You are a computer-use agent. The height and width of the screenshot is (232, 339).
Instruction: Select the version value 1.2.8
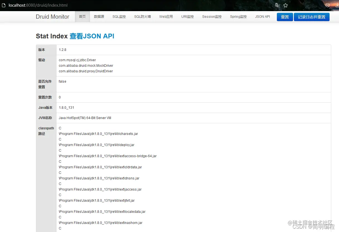point(62,50)
